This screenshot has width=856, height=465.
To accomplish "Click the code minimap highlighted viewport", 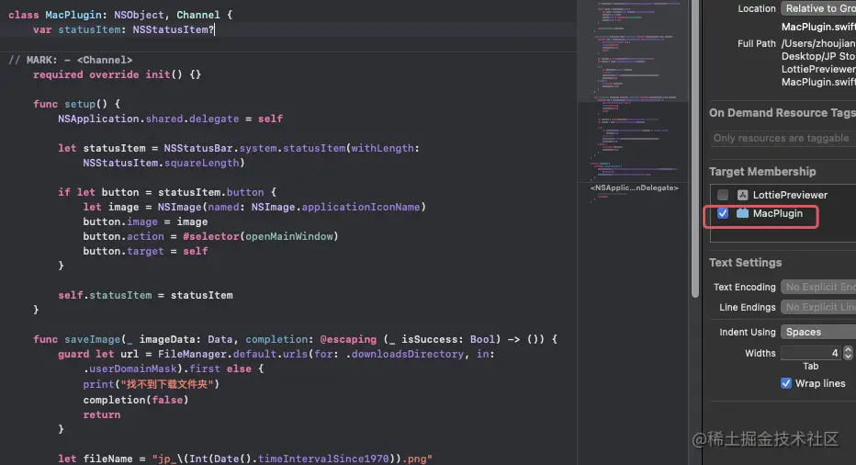I will [633, 51].
